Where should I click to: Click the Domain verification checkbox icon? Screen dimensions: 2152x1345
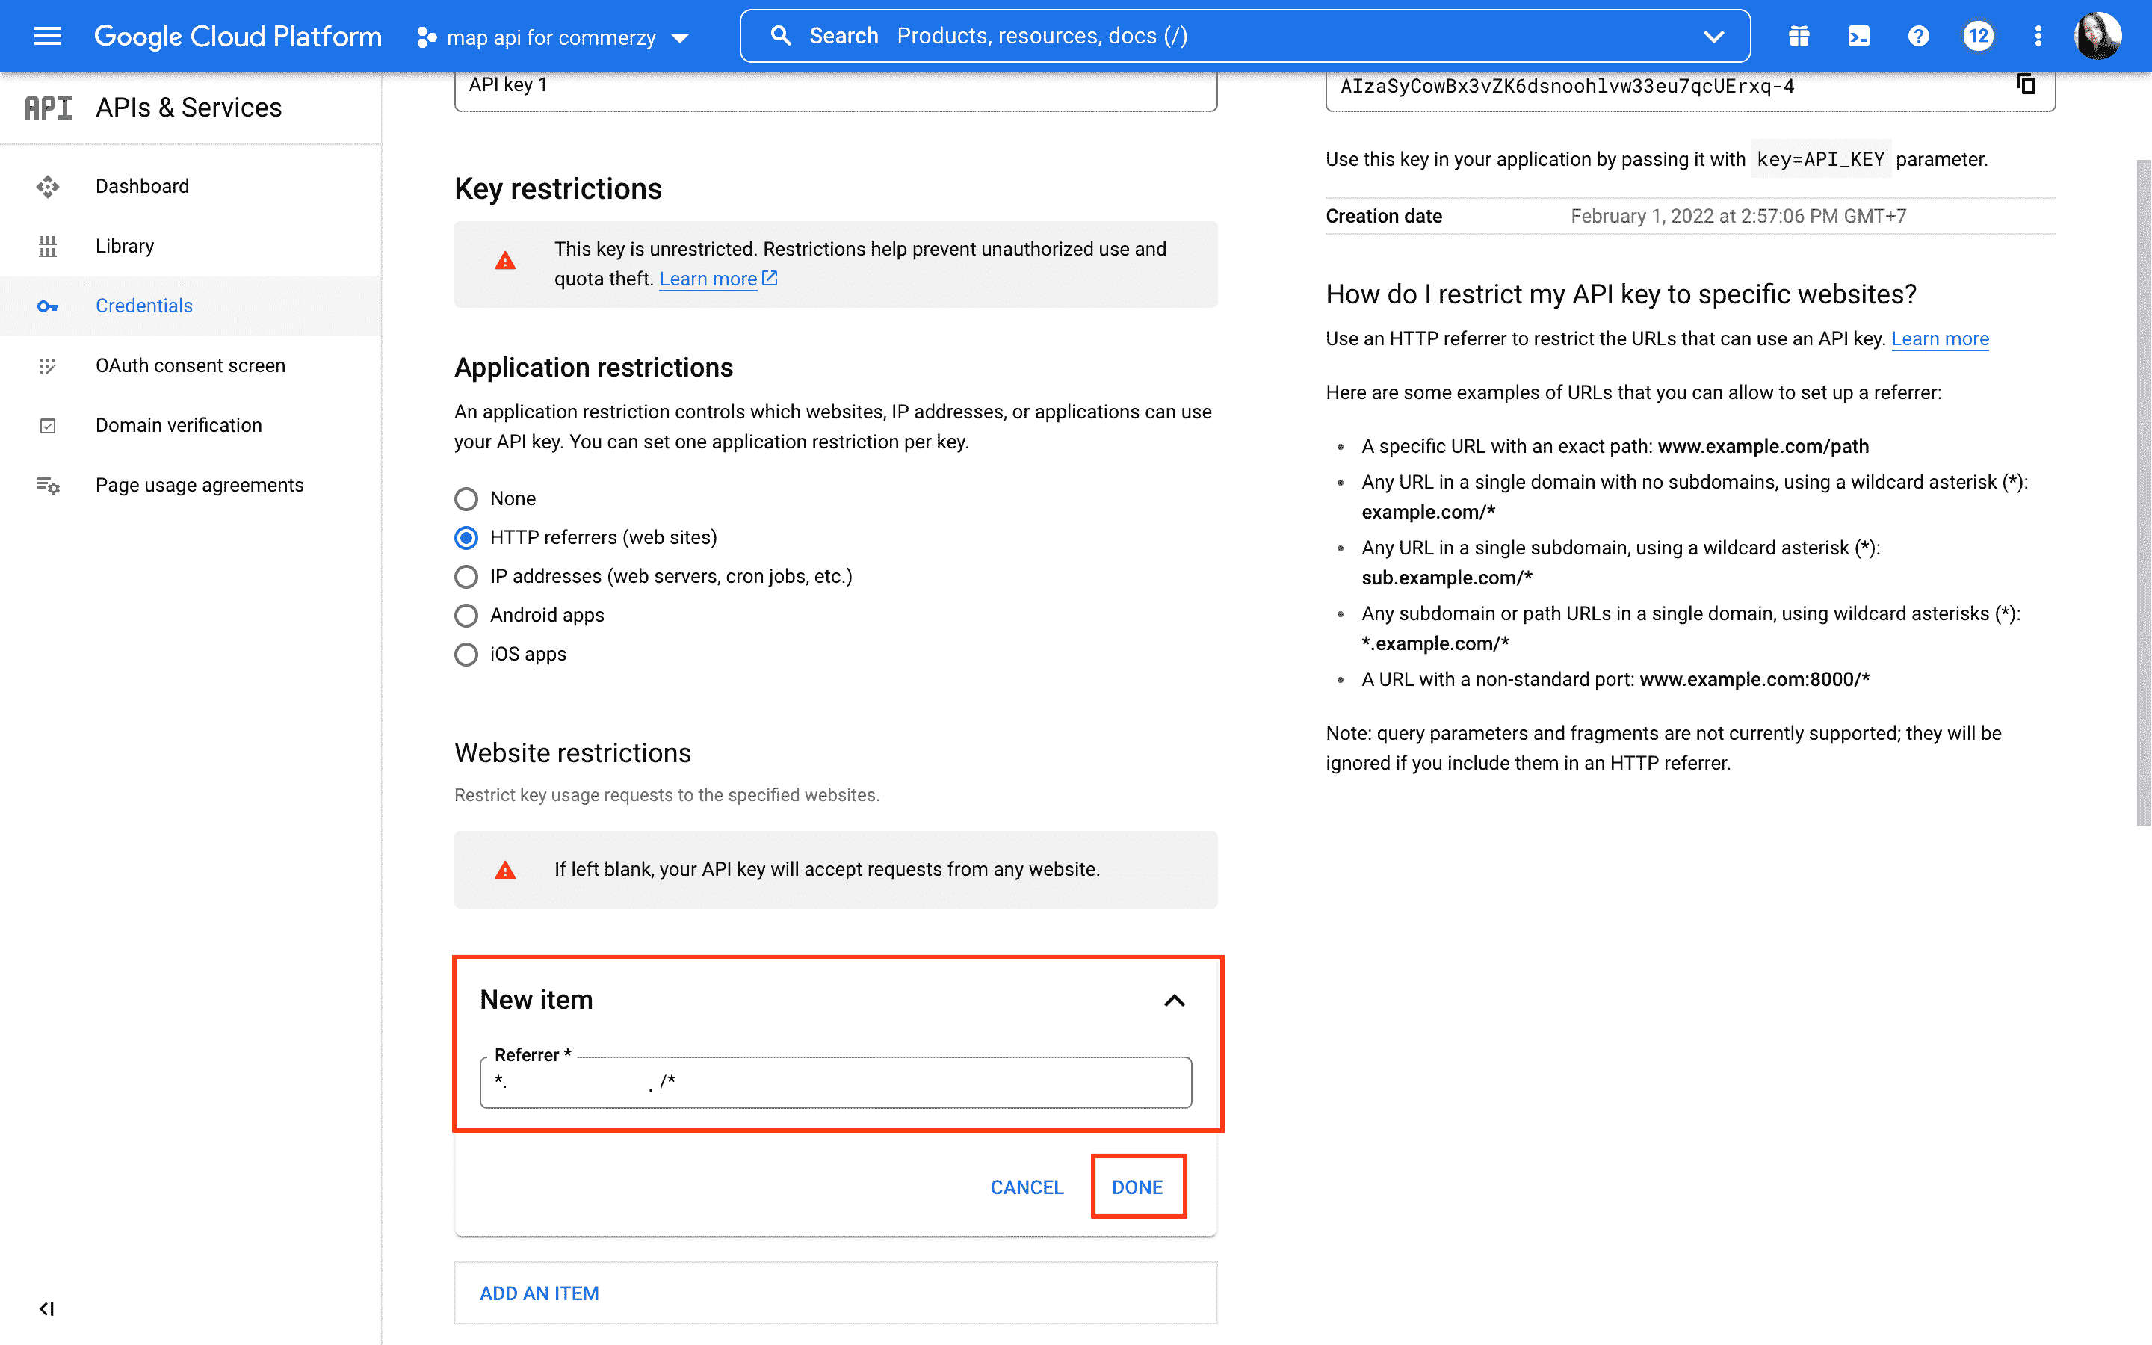(48, 425)
